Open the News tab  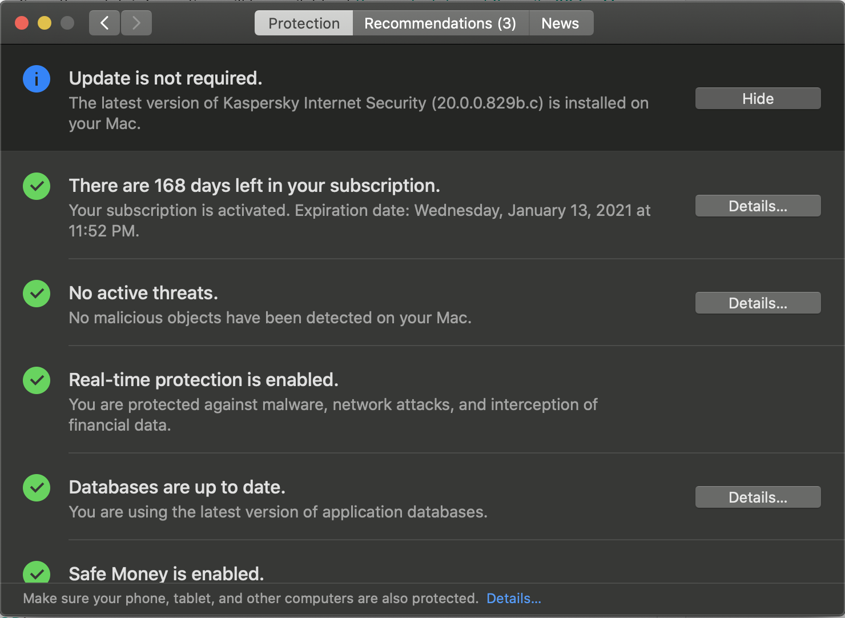(x=560, y=23)
